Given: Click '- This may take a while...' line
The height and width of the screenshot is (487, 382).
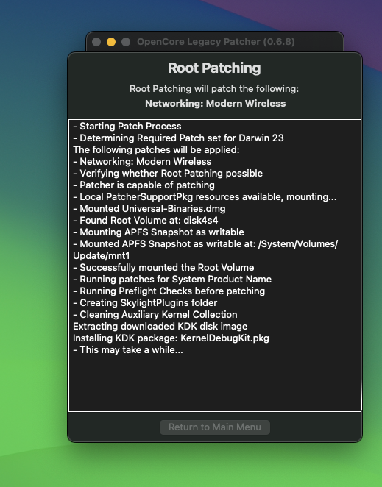Looking at the screenshot, I should tap(128, 350).
